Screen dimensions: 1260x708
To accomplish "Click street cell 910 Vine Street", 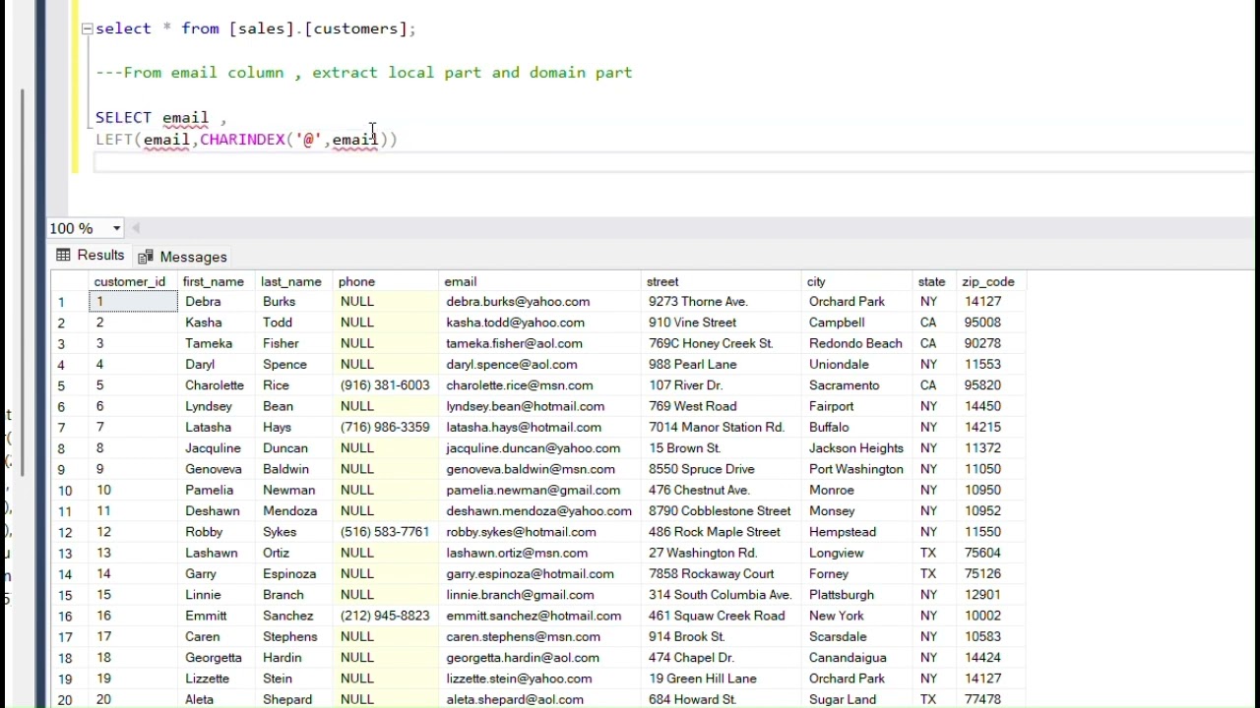I will [x=723, y=323].
